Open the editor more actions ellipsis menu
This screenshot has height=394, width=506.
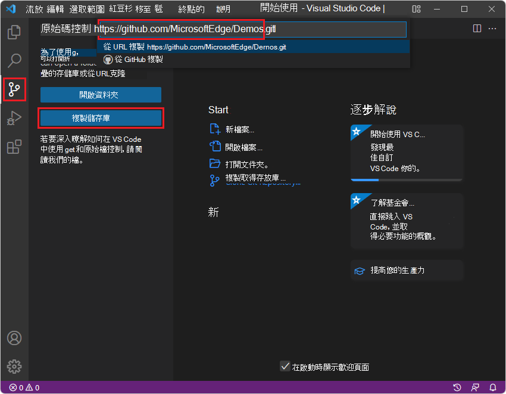pyautogui.click(x=492, y=29)
